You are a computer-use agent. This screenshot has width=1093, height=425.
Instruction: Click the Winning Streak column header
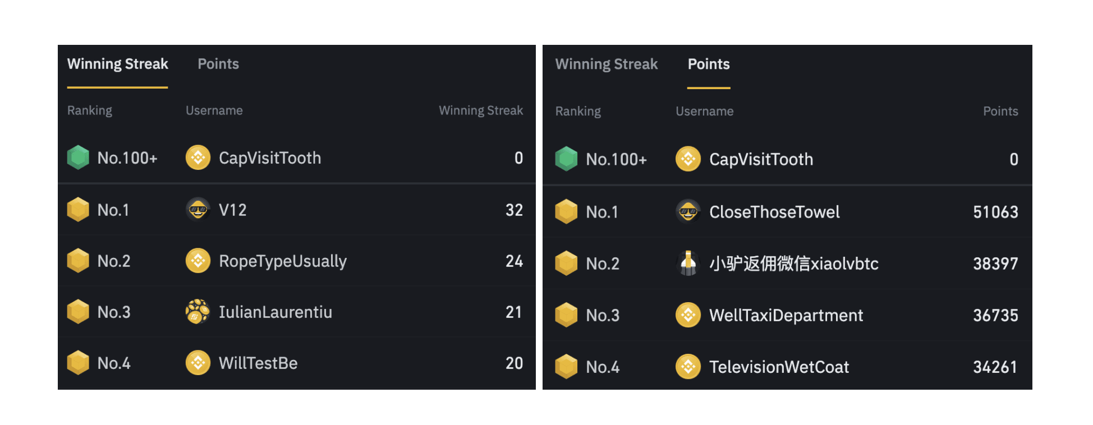pos(481,110)
